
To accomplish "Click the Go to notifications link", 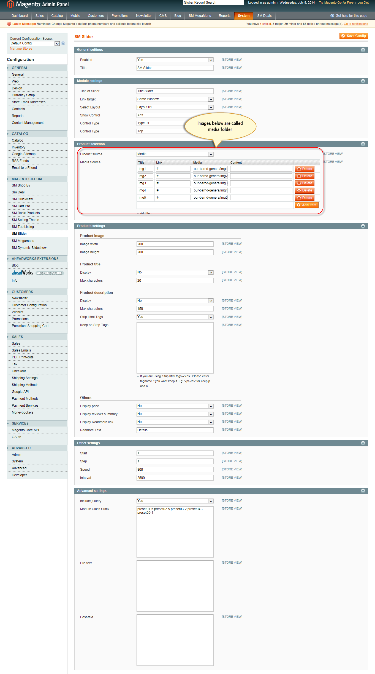I will 356,24.
